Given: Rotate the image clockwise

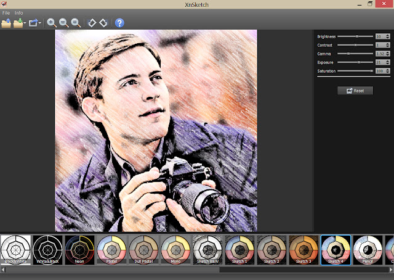Looking at the screenshot, I should click(103, 23).
